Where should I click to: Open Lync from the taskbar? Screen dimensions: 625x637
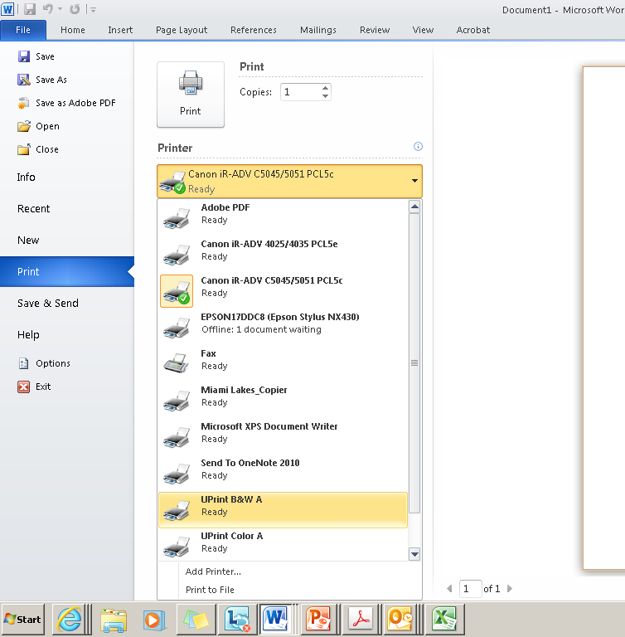[x=238, y=620]
